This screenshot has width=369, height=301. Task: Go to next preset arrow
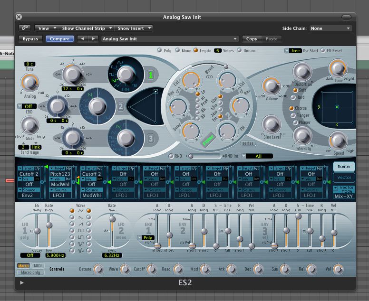pyautogui.click(x=93, y=39)
